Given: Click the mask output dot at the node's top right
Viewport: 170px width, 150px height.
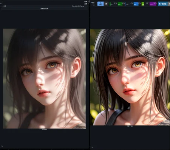Looking at the screenshot, I should [x=88, y=4].
